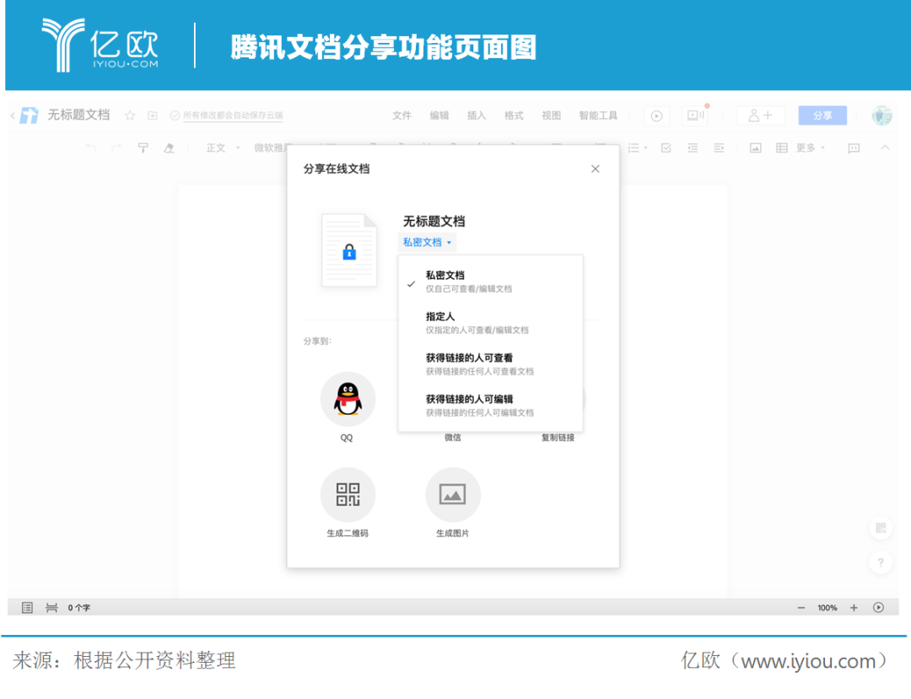Start the play/demo mode icon in the header
Image resolution: width=911 pixels, height=699 pixels.
click(x=656, y=116)
